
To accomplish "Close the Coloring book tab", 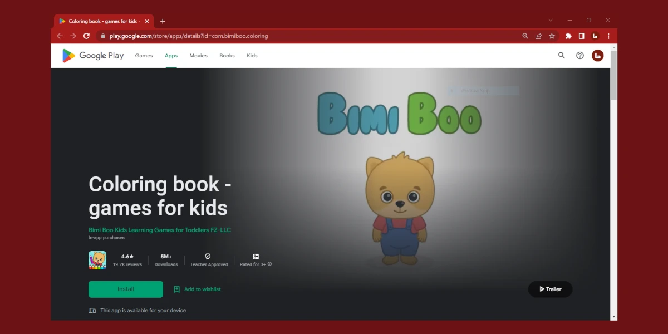I will coord(147,21).
